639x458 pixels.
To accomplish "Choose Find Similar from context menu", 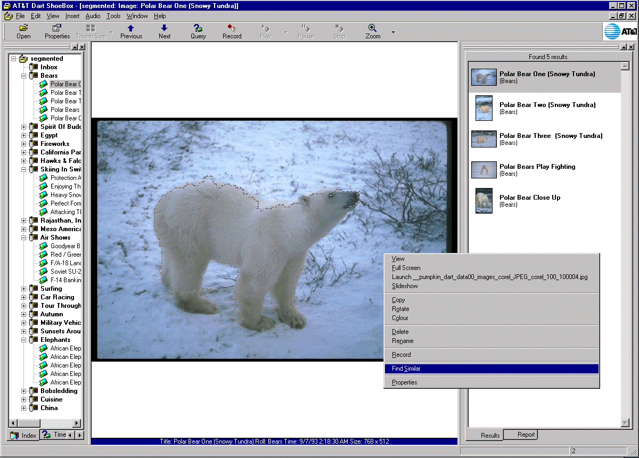I will point(406,369).
